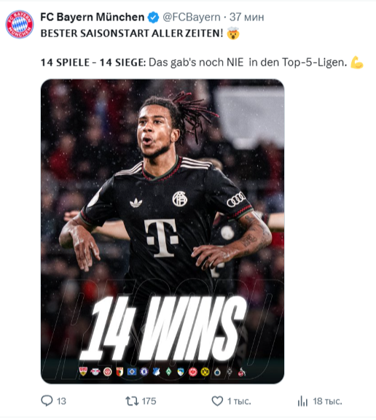
Task: Open tweet permalink via 37 мин timestamp
Action: (x=247, y=17)
